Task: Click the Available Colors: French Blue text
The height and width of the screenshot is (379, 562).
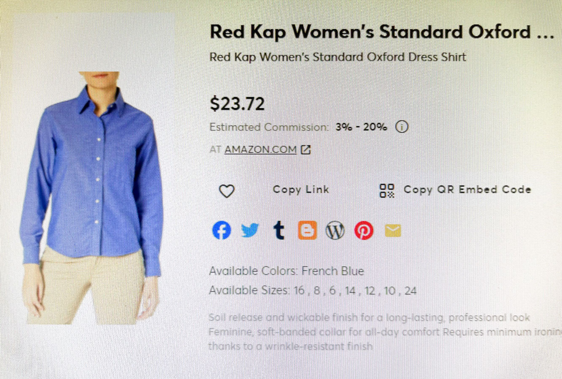Action: coord(286,271)
